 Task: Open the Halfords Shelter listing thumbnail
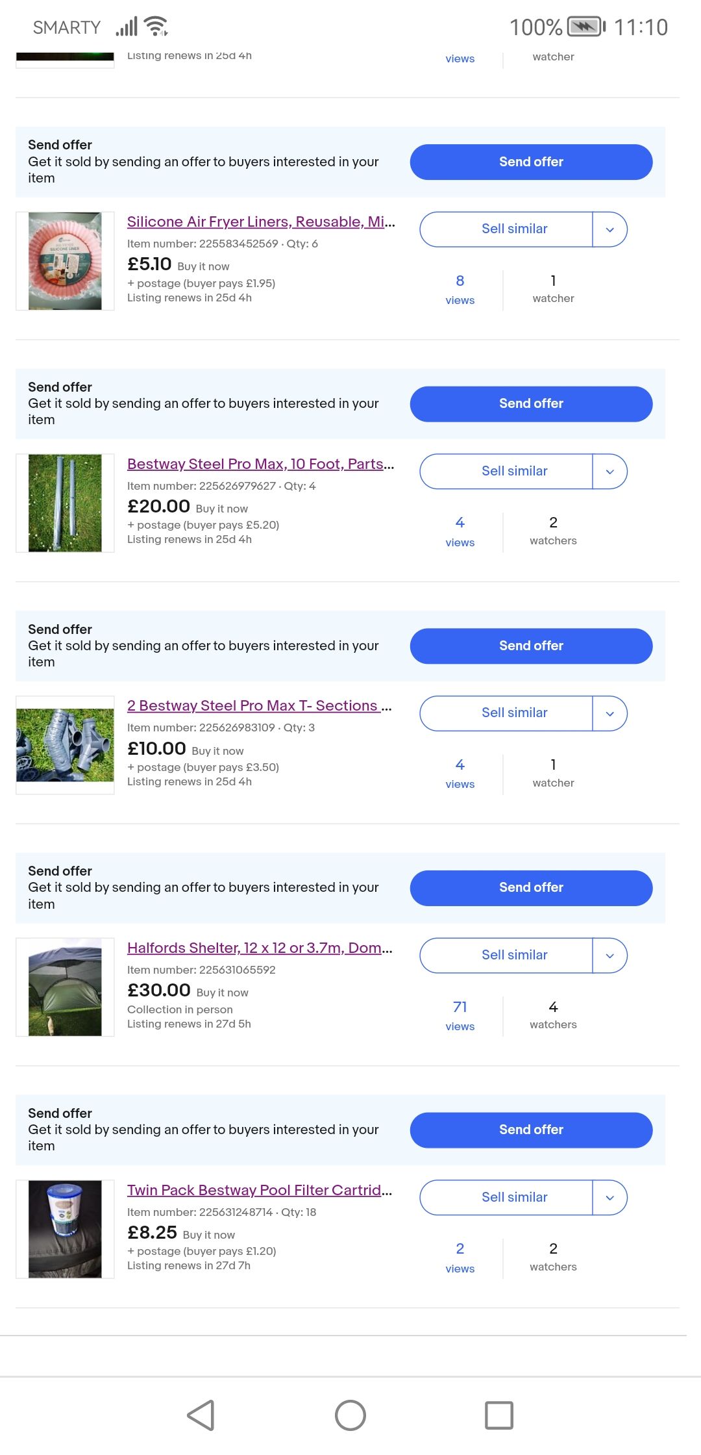[x=65, y=987]
